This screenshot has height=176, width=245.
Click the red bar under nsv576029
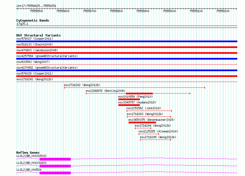click(x=127, y=76)
